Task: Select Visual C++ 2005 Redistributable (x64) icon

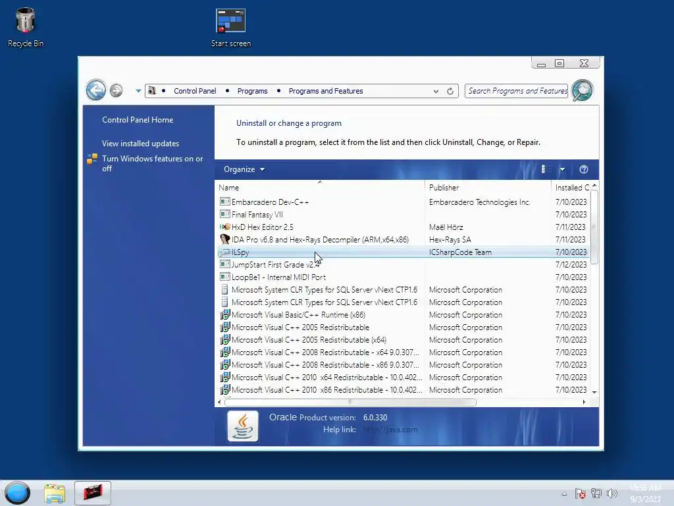Action: pyautogui.click(x=224, y=339)
